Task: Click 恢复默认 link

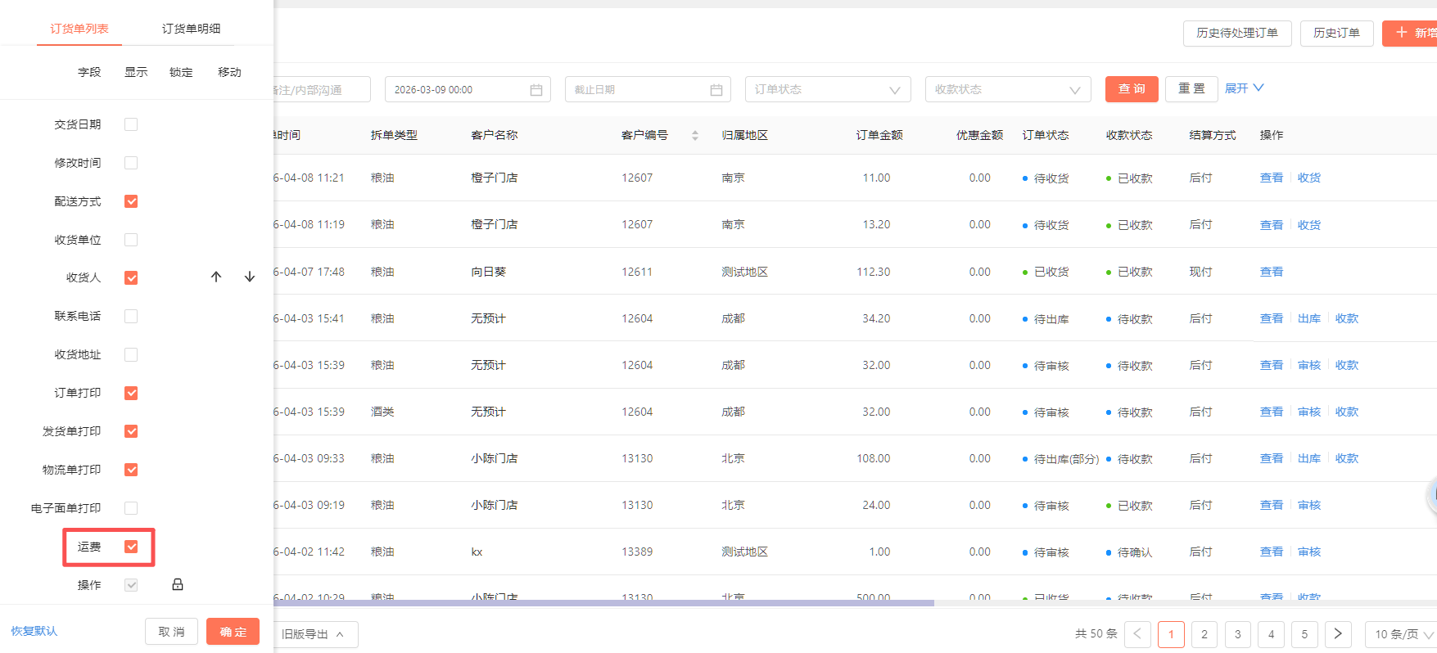Action: pos(34,631)
